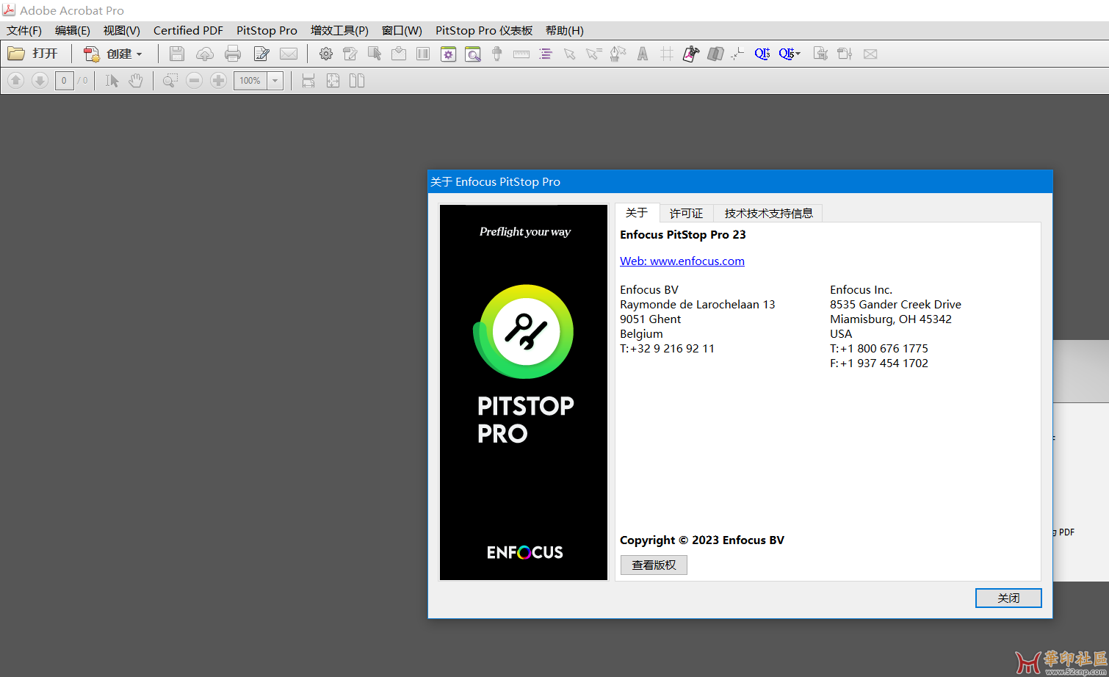Choose the arrow with lines select tool
The image size is (1109, 677).
point(593,54)
